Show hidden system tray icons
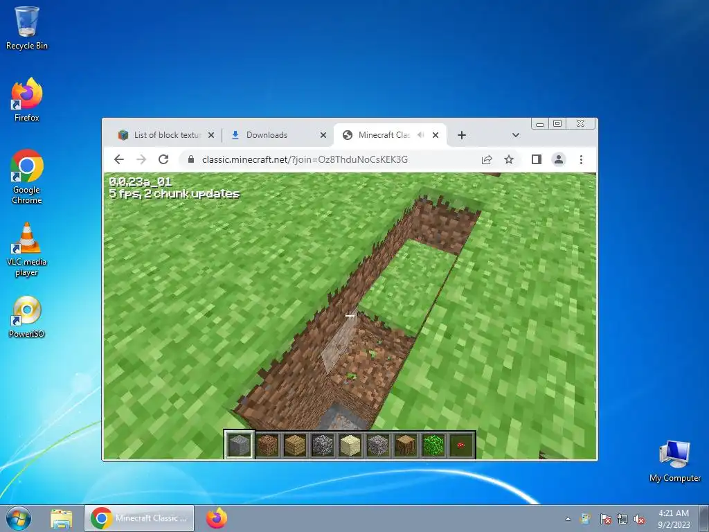This screenshot has width=709, height=532. tap(568, 519)
